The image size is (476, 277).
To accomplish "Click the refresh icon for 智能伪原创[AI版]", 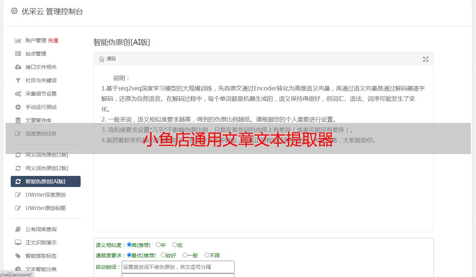I will click(x=18, y=181).
